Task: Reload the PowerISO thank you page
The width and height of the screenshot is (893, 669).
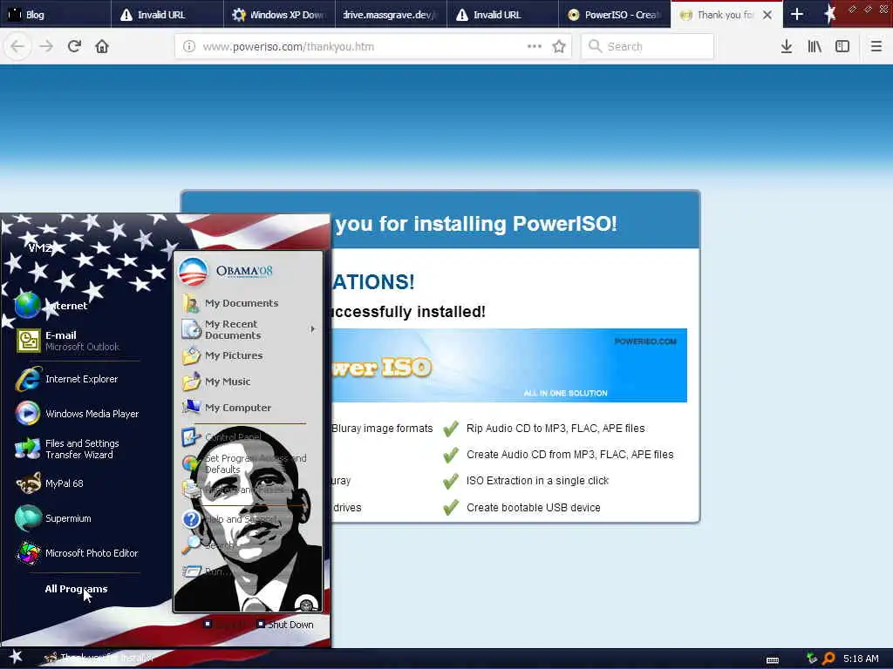Action: pyautogui.click(x=74, y=46)
